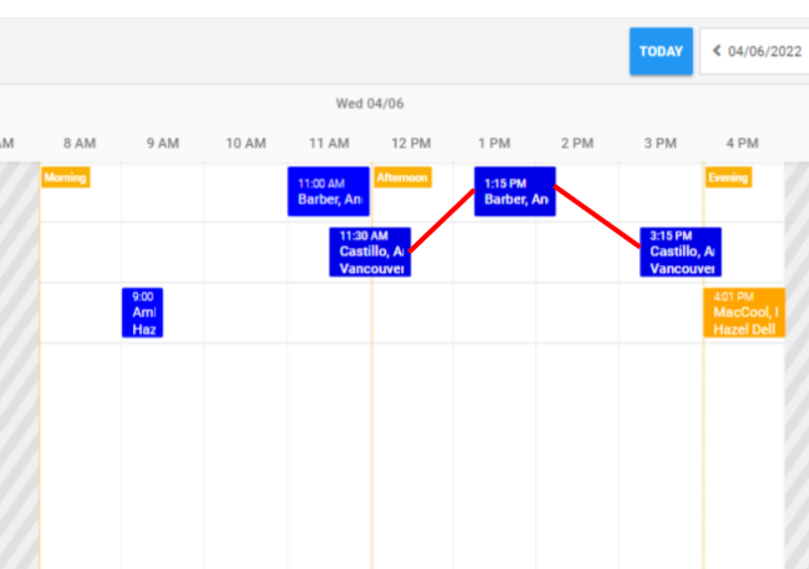Open the orange 4:01 PM MacCool appointment

tap(744, 313)
